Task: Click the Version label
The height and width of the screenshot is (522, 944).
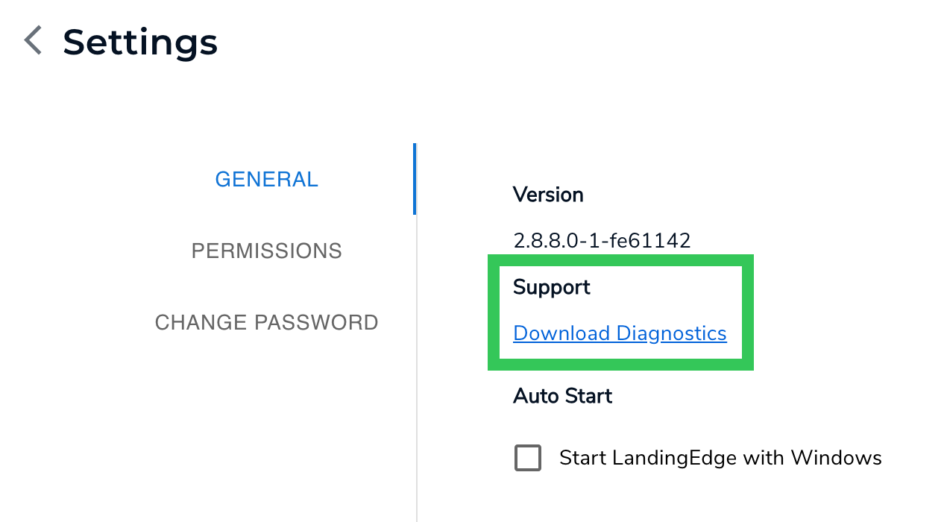Action: pos(548,195)
